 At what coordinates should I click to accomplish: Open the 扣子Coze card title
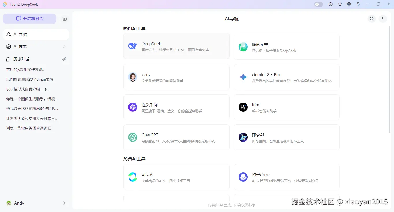click(x=261, y=175)
